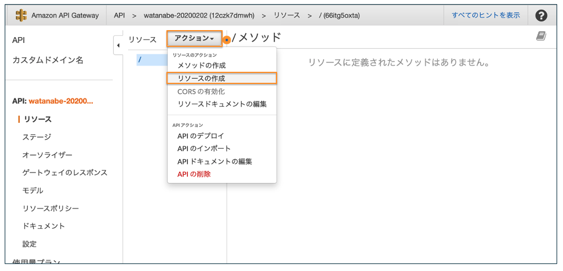Select API のデプロイ in menu
This screenshot has width=563, height=271.
[201, 136]
